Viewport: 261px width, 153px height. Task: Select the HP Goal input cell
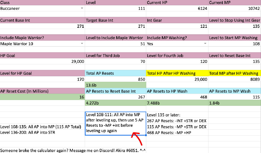coord(42,61)
